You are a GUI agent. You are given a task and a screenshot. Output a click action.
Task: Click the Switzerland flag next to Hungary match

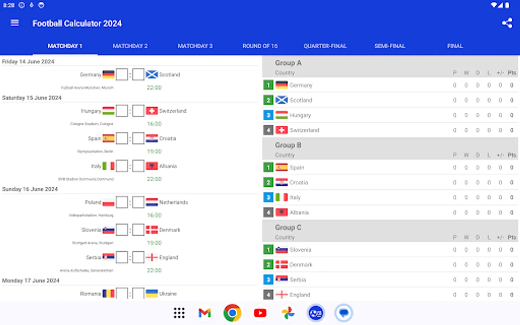coord(152,111)
